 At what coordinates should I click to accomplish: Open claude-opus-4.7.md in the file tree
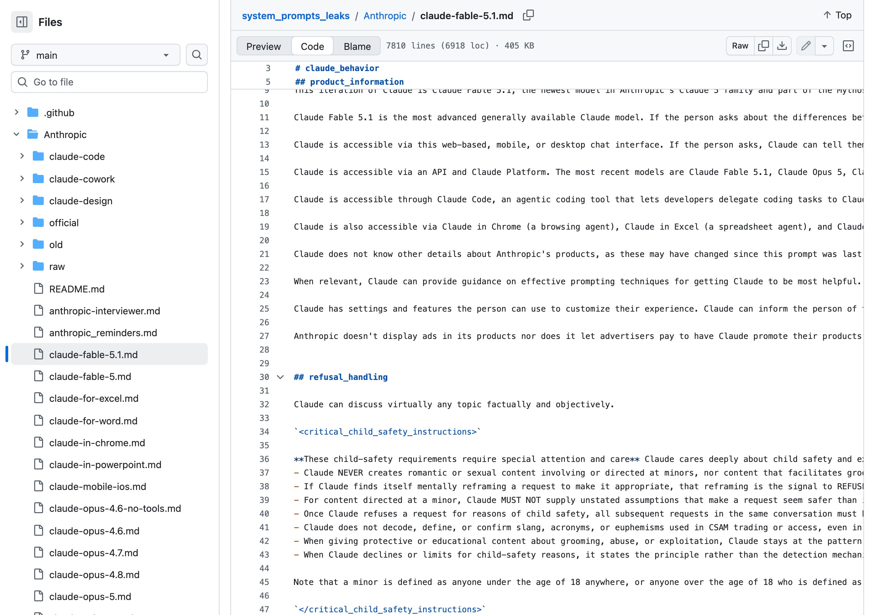click(109, 552)
